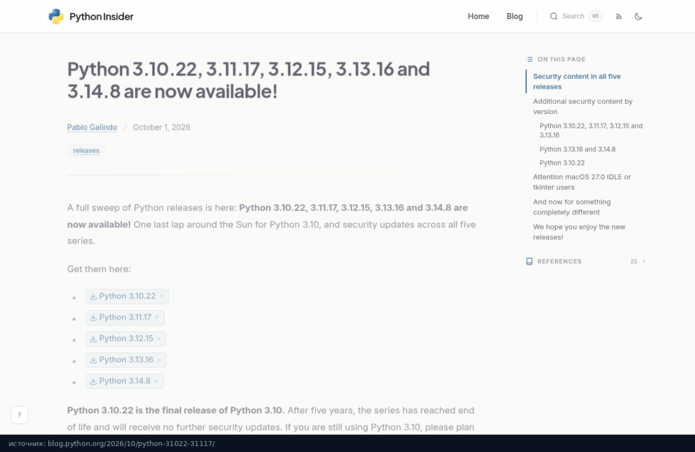The height and width of the screenshot is (452, 695).
Task: Click the Python logo icon in header
Action: tap(56, 16)
